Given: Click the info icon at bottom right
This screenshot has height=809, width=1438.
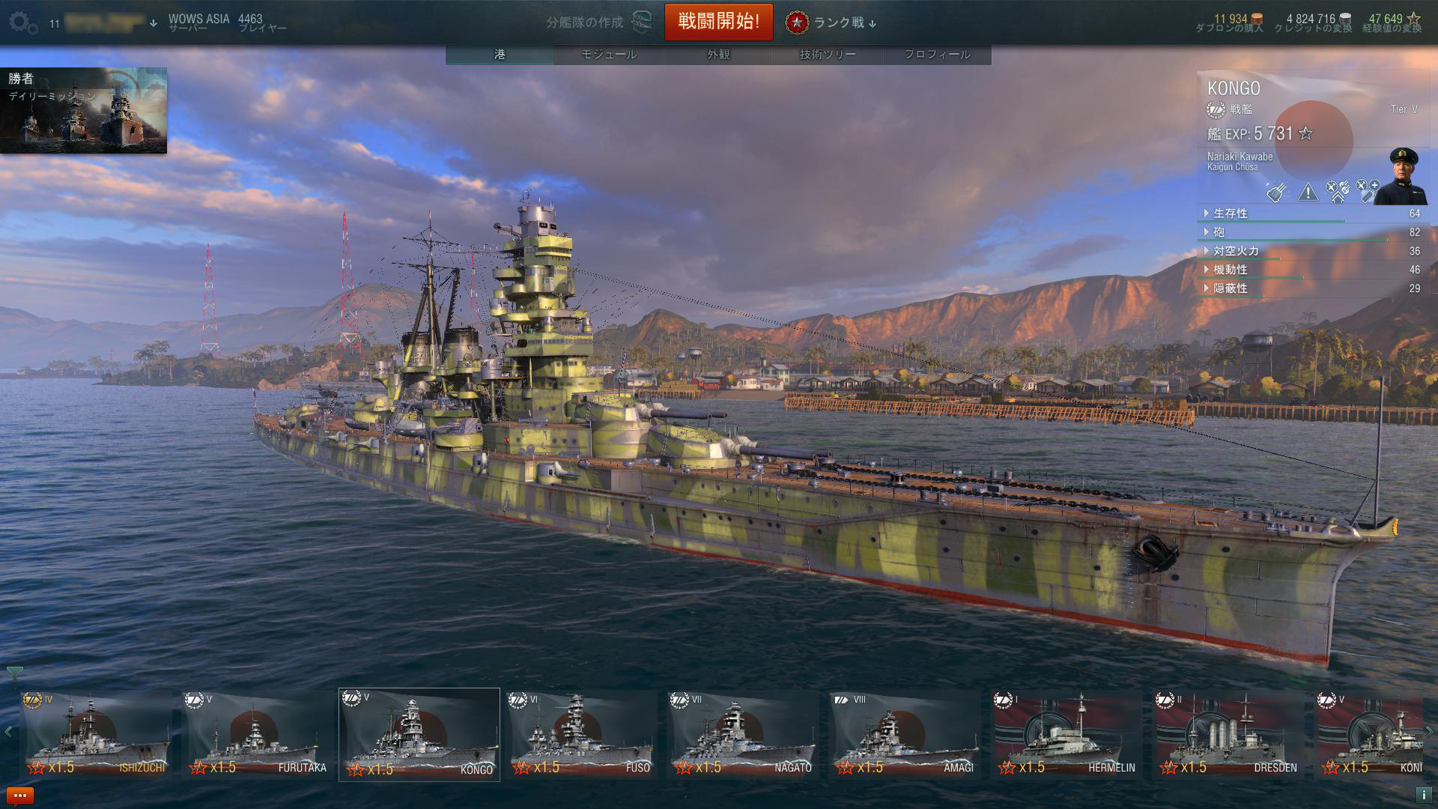Looking at the screenshot, I should 1422,796.
